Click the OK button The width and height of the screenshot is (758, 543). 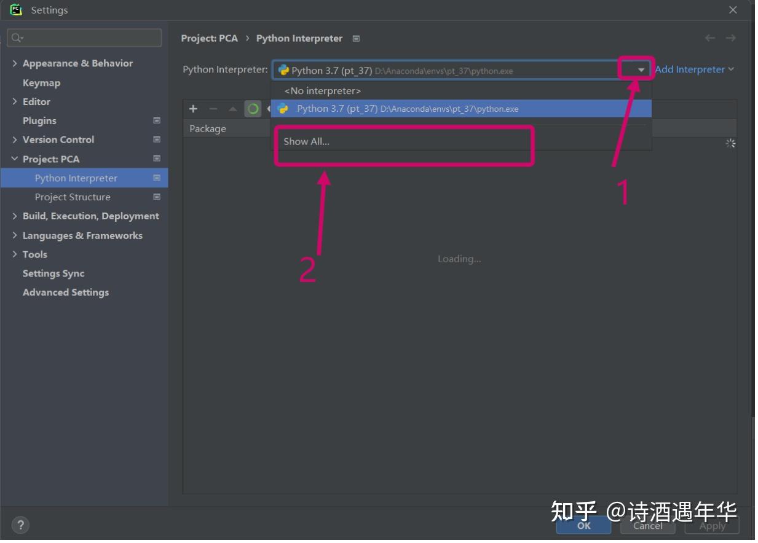pos(583,525)
